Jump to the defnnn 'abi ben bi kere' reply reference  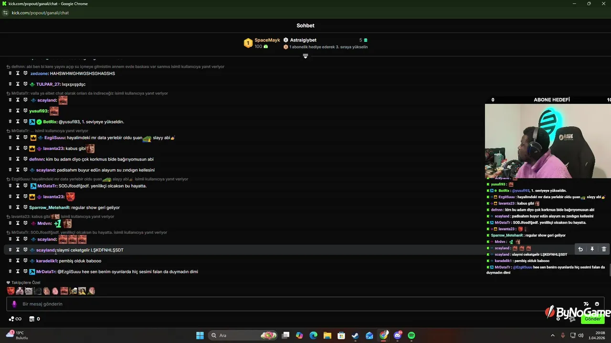pos(115,67)
